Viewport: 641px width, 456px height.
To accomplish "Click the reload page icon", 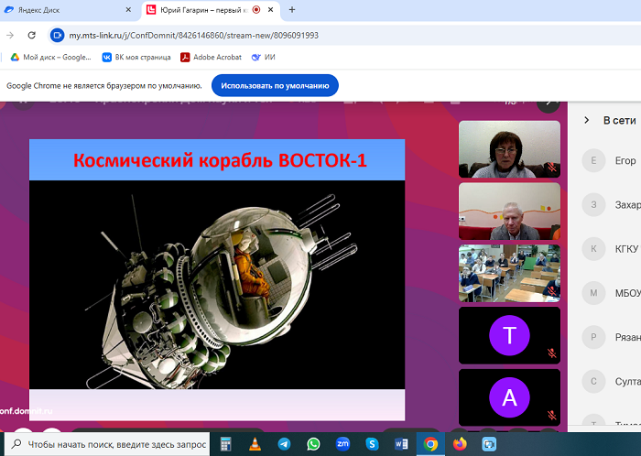I will [x=32, y=35].
